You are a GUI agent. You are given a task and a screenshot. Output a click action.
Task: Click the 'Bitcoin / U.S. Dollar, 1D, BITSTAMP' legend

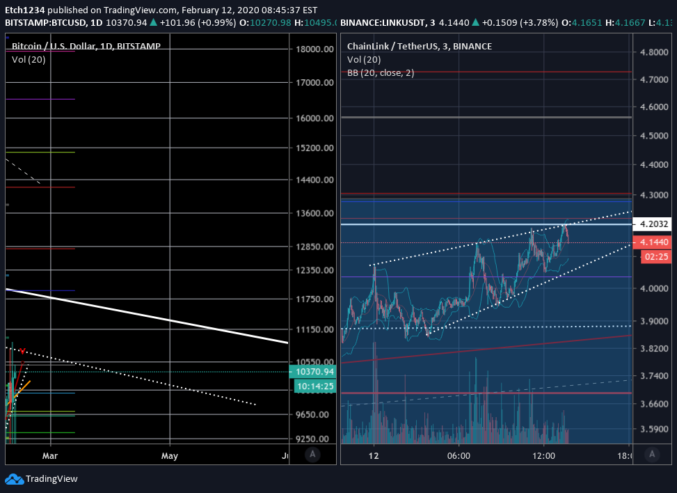[86, 46]
